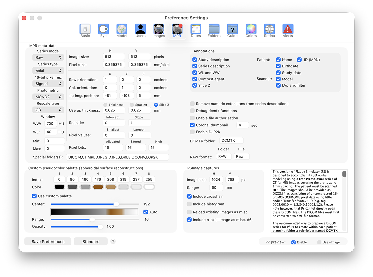The height and width of the screenshot is (277, 373).
Task: Enable Debug dcmtk functions checkbox
Action: pos(192,111)
